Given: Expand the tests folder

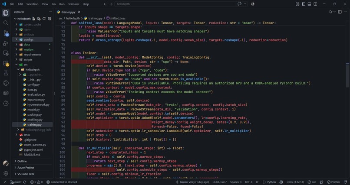Looking at the screenshot, I should click(33, 135).
